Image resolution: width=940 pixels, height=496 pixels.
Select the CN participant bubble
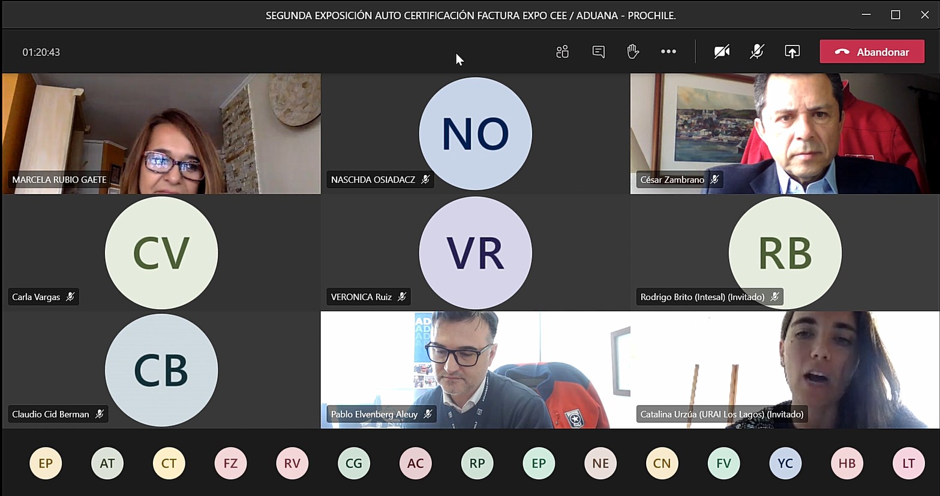(x=662, y=463)
